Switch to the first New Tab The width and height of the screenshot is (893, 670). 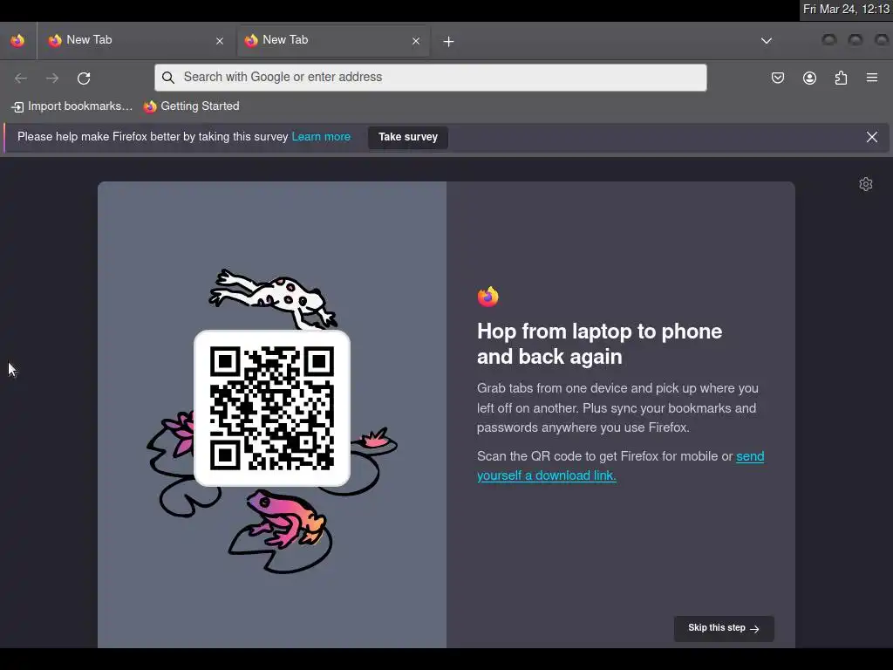pyautogui.click(x=135, y=40)
